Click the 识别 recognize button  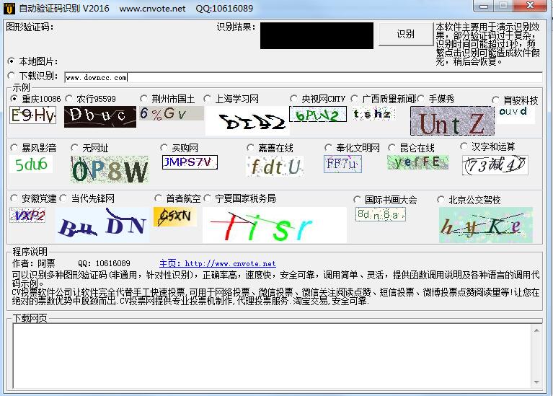click(x=406, y=34)
